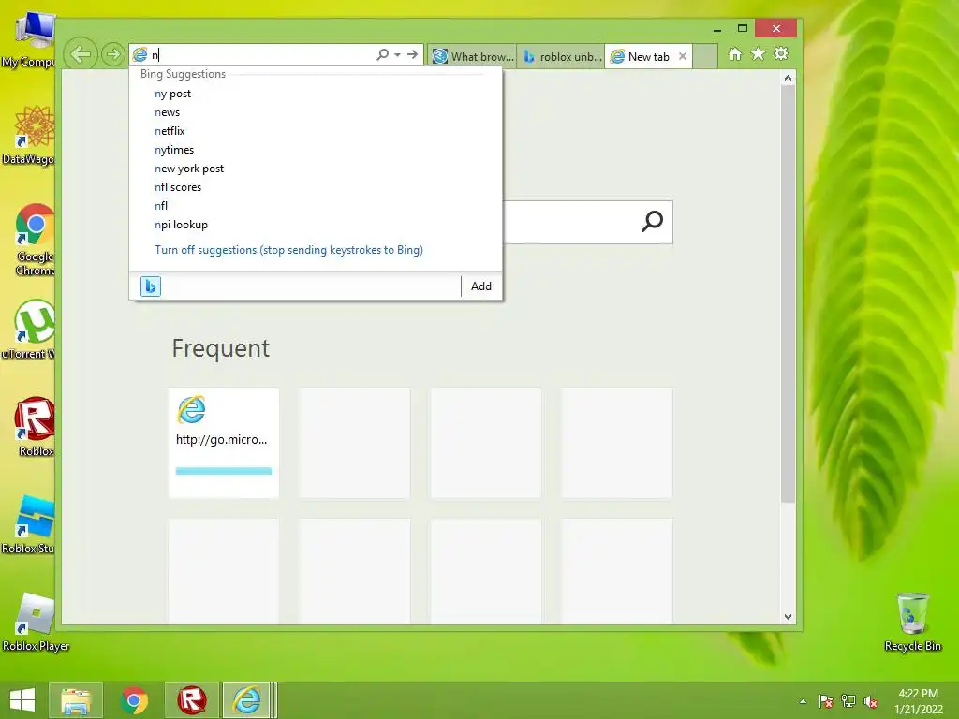The height and width of the screenshot is (719, 959).
Task: Click the page vertical scrollbar thumb
Action: 788,293
